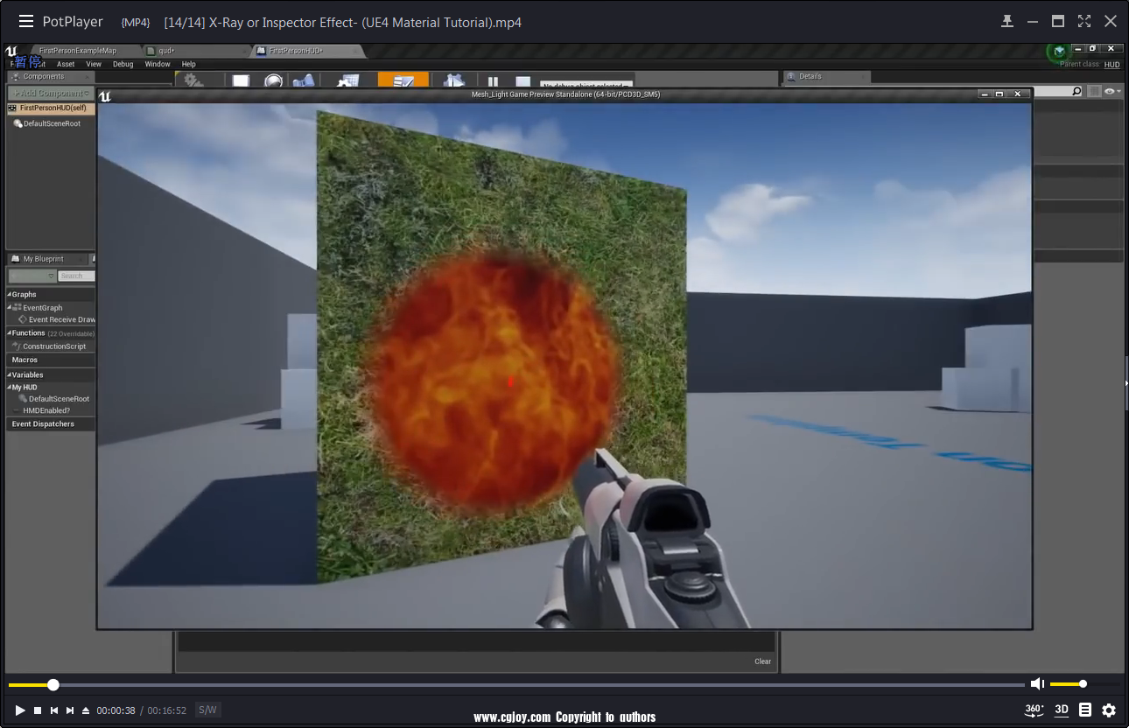Click the elapsed time 00:00:38 display

click(x=116, y=710)
